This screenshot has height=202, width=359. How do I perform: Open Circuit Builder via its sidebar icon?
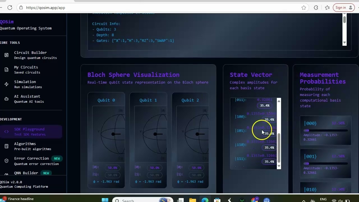tap(6, 55)
